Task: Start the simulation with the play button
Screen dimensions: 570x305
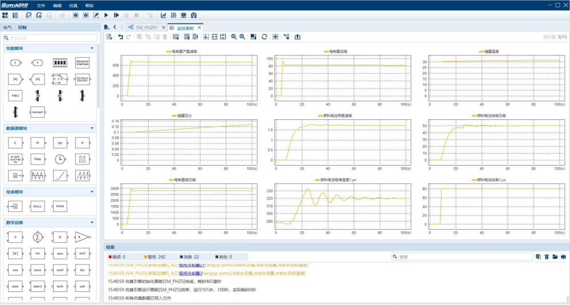Action: click(x=106, y=15)
